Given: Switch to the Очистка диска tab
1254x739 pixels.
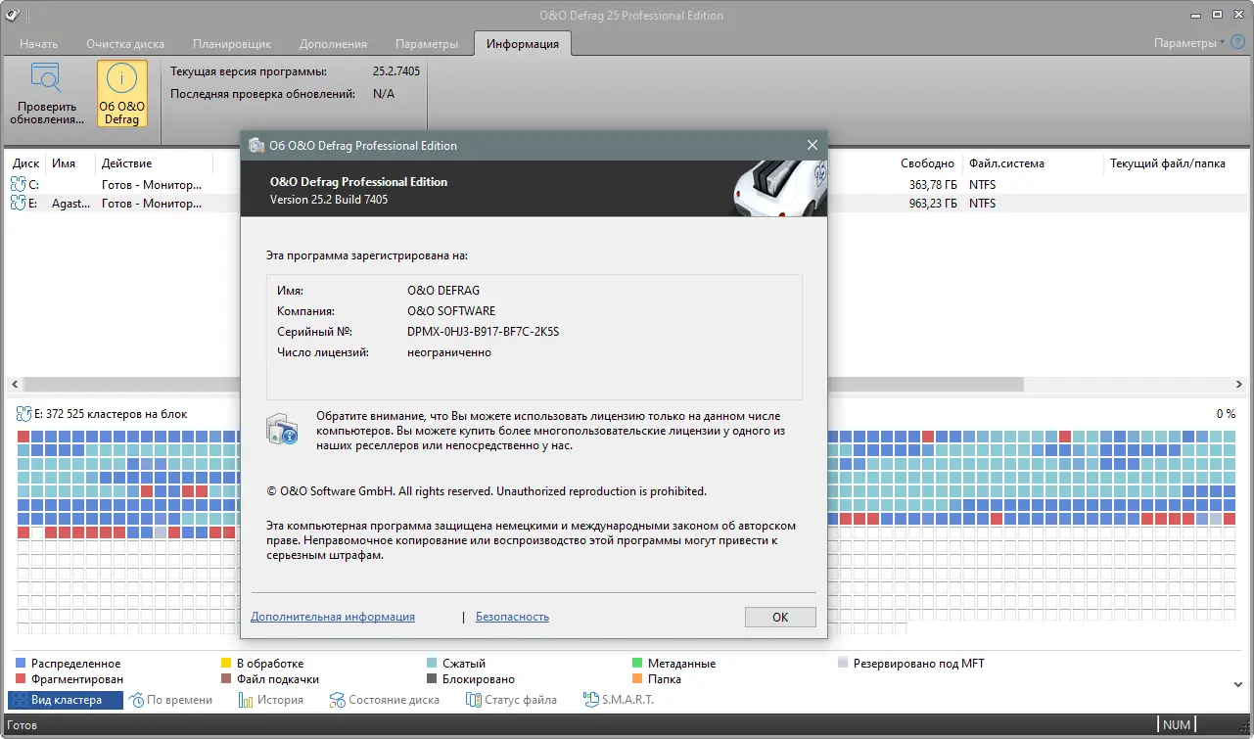Looking at the screenshot, I should click(x=125, y=44).
